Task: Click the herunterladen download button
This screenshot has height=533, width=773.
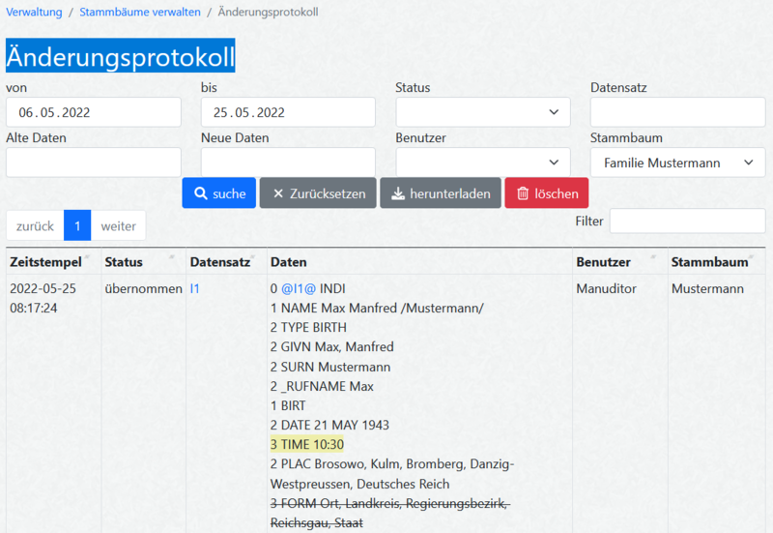Action: (x=441, y=193)
